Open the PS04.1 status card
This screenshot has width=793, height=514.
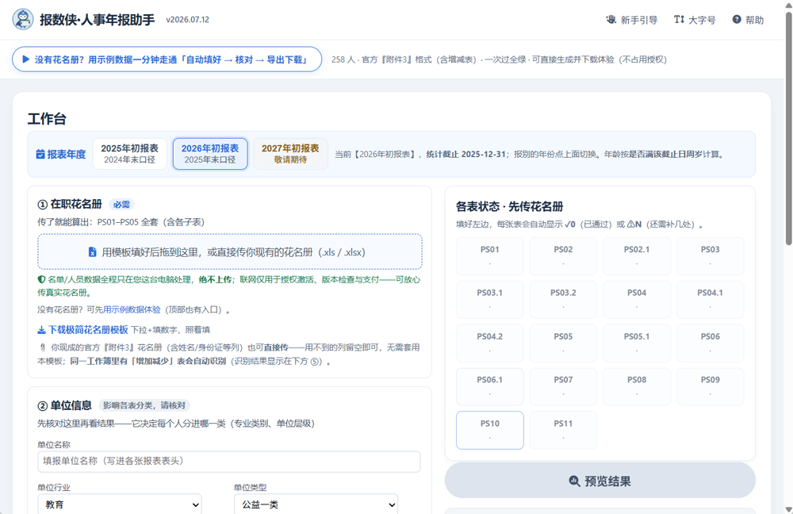tap(710, 299)
